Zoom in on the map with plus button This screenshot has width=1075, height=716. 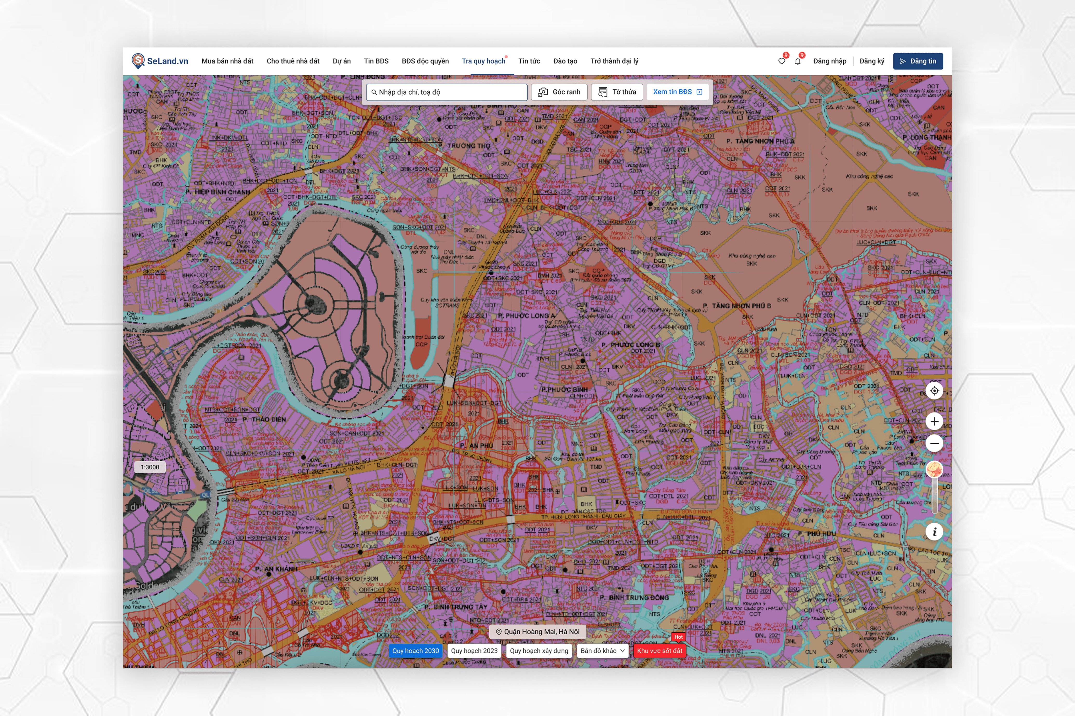(x=934, y=421)
